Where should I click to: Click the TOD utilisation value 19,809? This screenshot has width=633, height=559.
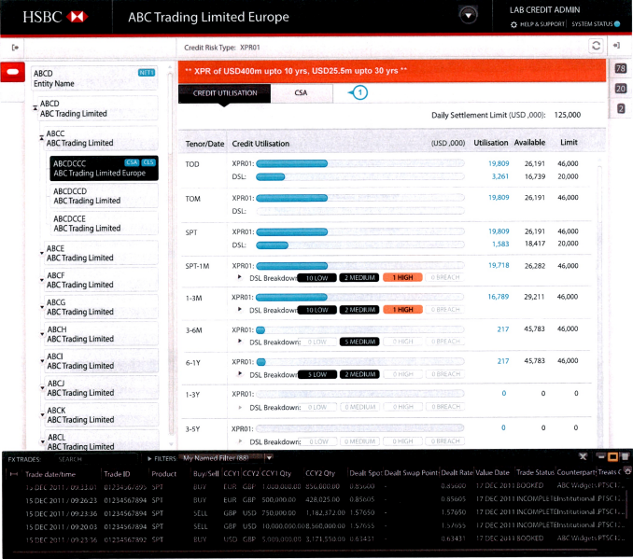(498, 164)
